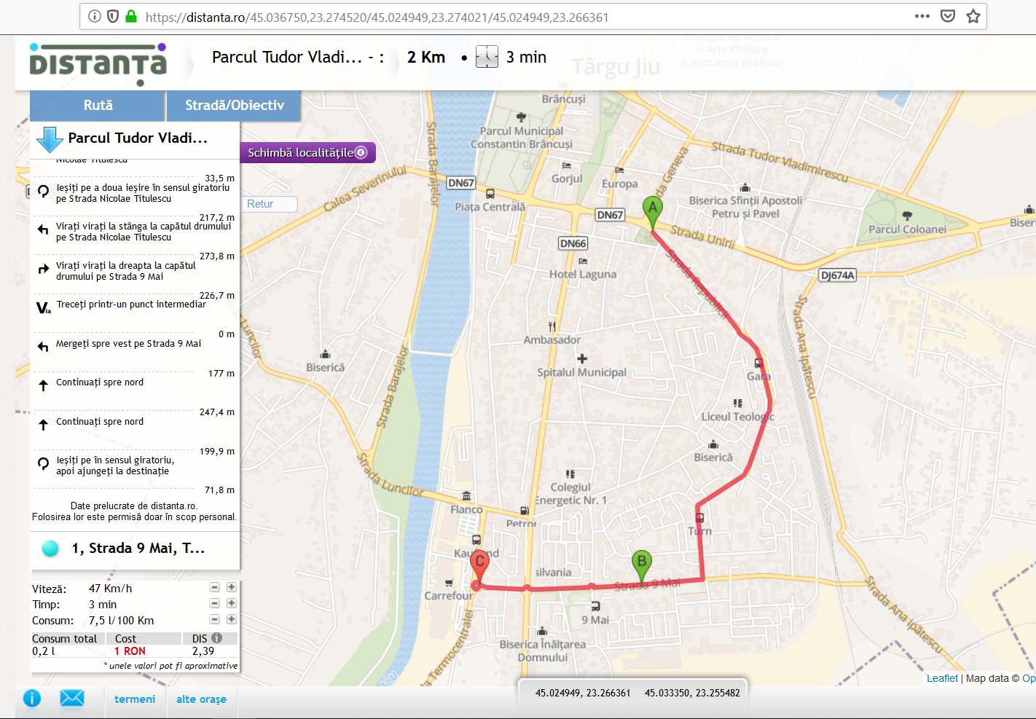The image size is (1036, 719).
Task: Decrease Viteză with minus button
Action: (x=214, y=587)
